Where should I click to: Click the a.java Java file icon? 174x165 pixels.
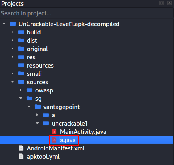54,140
